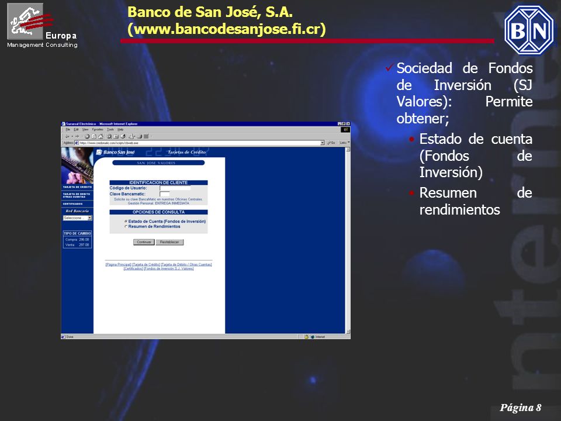Click the Refresh page icon

point(94,136)
